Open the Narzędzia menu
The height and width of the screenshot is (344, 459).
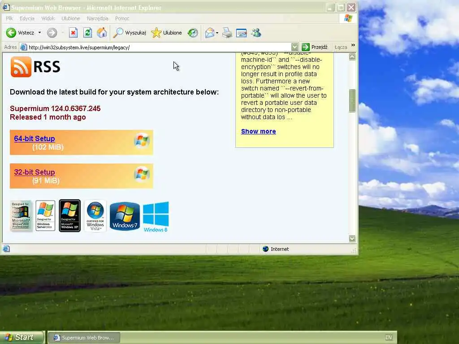pyautogui.click(x=97, y=18)
